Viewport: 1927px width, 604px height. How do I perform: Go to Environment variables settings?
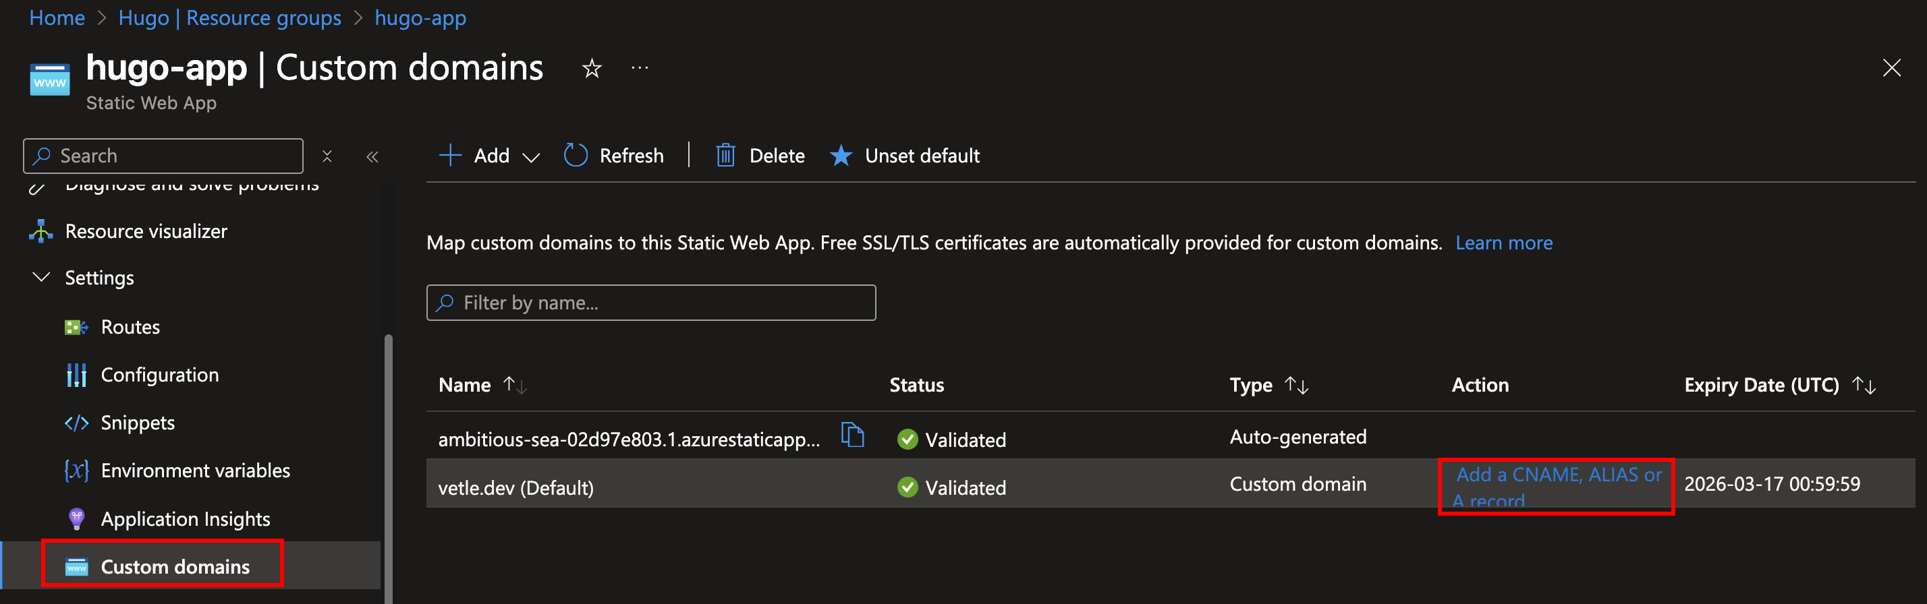194,471
